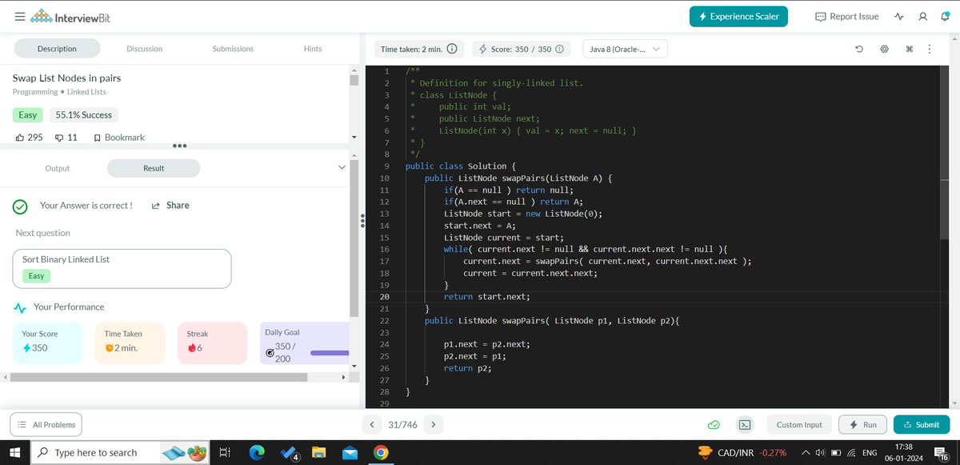The height and width of the screenshot is (465, 960).
Task: Open the Java 8 language dropdown
Action: pos(625,49)
